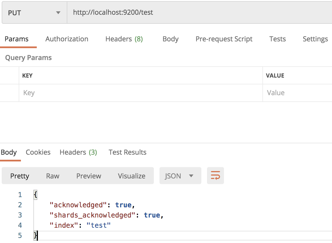Open the Test Results tab
The image size is (332, 243).
pyautogui.click(x=128, y=152)
